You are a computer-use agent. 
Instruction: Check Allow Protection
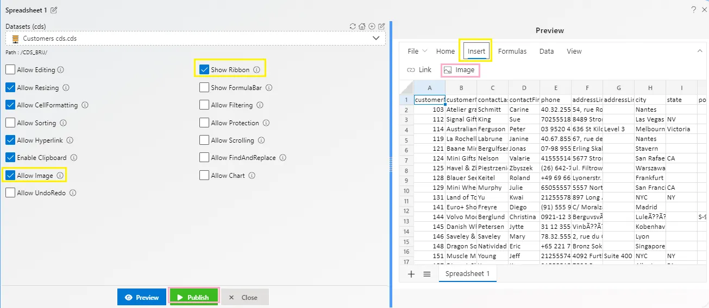pyautogui.click(x=204, y=123)
